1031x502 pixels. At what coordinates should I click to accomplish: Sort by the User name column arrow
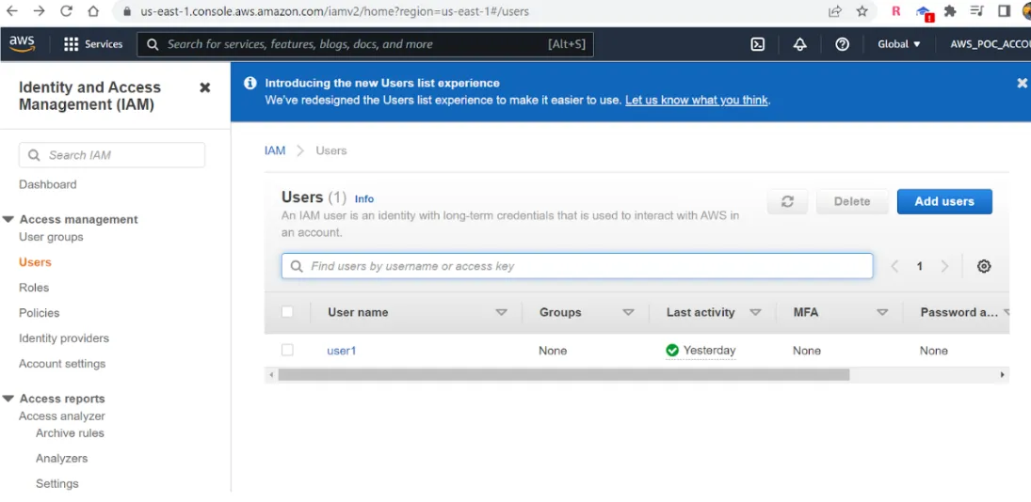(501, 312)
